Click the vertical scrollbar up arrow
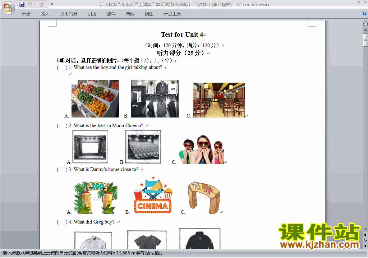Screen dimensions: 368x258 (365, 30)
